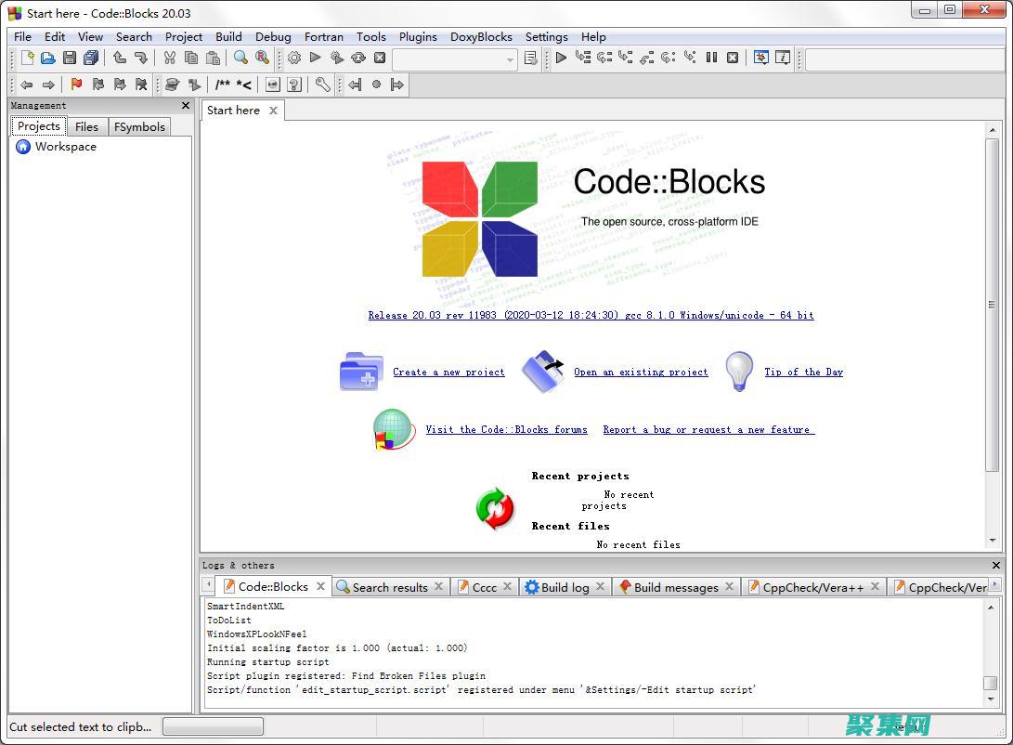Cut selection with the scissors icon

[170, 58]
